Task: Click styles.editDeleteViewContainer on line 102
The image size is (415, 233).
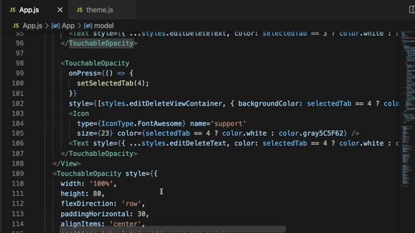Action: click(161, 104)
